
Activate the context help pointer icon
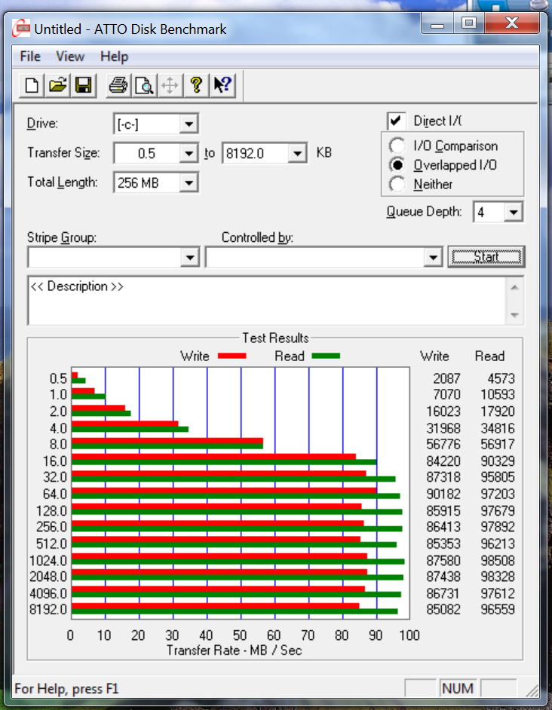click(x=222, y=85)
